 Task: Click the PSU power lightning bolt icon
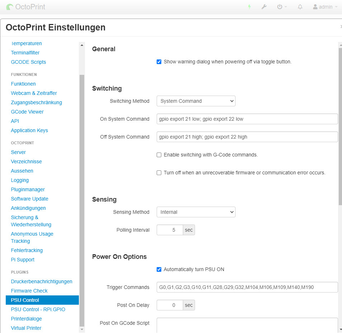(250, 7)
